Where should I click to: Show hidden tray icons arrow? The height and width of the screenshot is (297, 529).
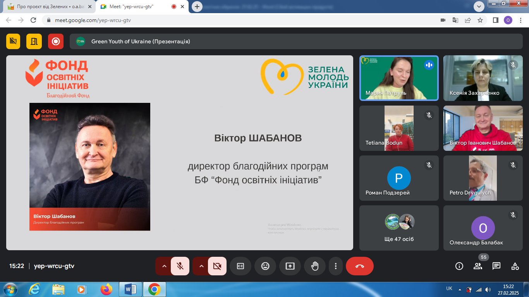coord(460,289)
